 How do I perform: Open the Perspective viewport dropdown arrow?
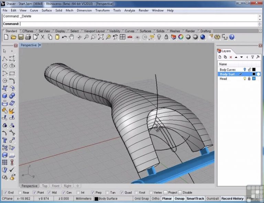(x=40, y=45)
